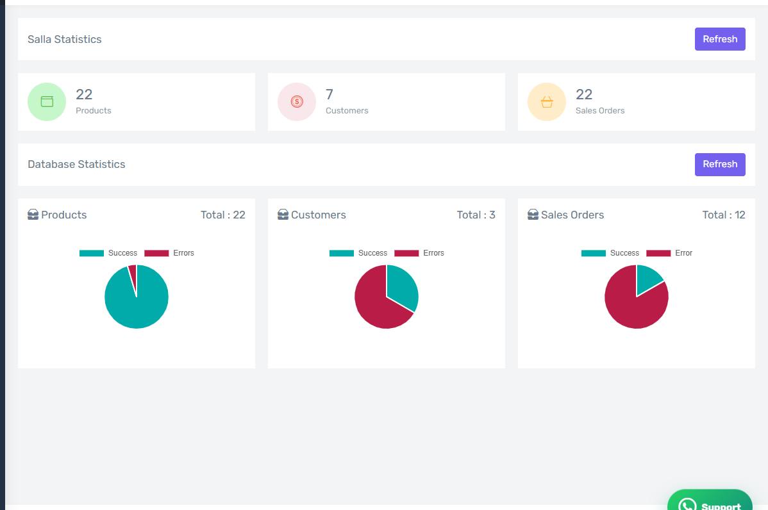This screenshot has height=510, width=768.
Task: Click 'Sales Orders' label under the count
Action: (600, 111)
